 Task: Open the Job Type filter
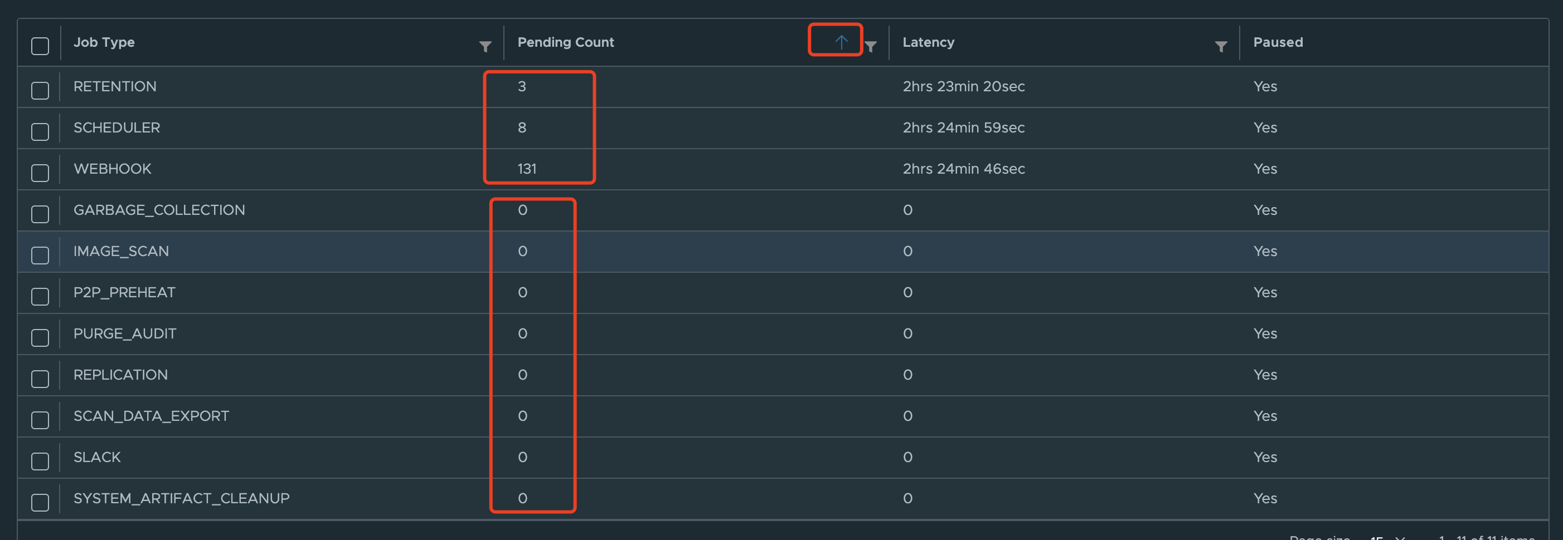coord(485,45)
